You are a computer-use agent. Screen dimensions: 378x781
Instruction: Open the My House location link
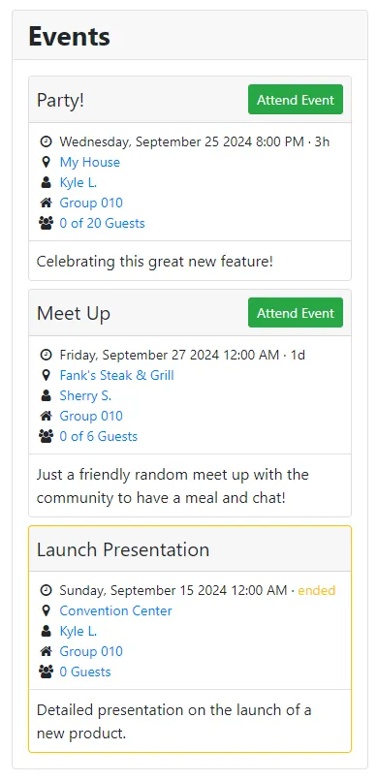point(89,163)
